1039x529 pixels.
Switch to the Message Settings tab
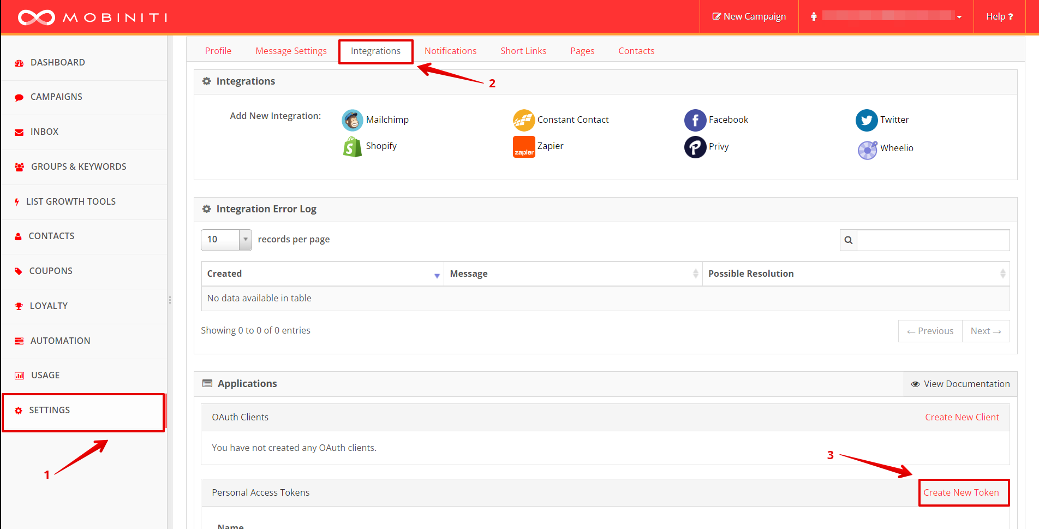tap(291, 51)
